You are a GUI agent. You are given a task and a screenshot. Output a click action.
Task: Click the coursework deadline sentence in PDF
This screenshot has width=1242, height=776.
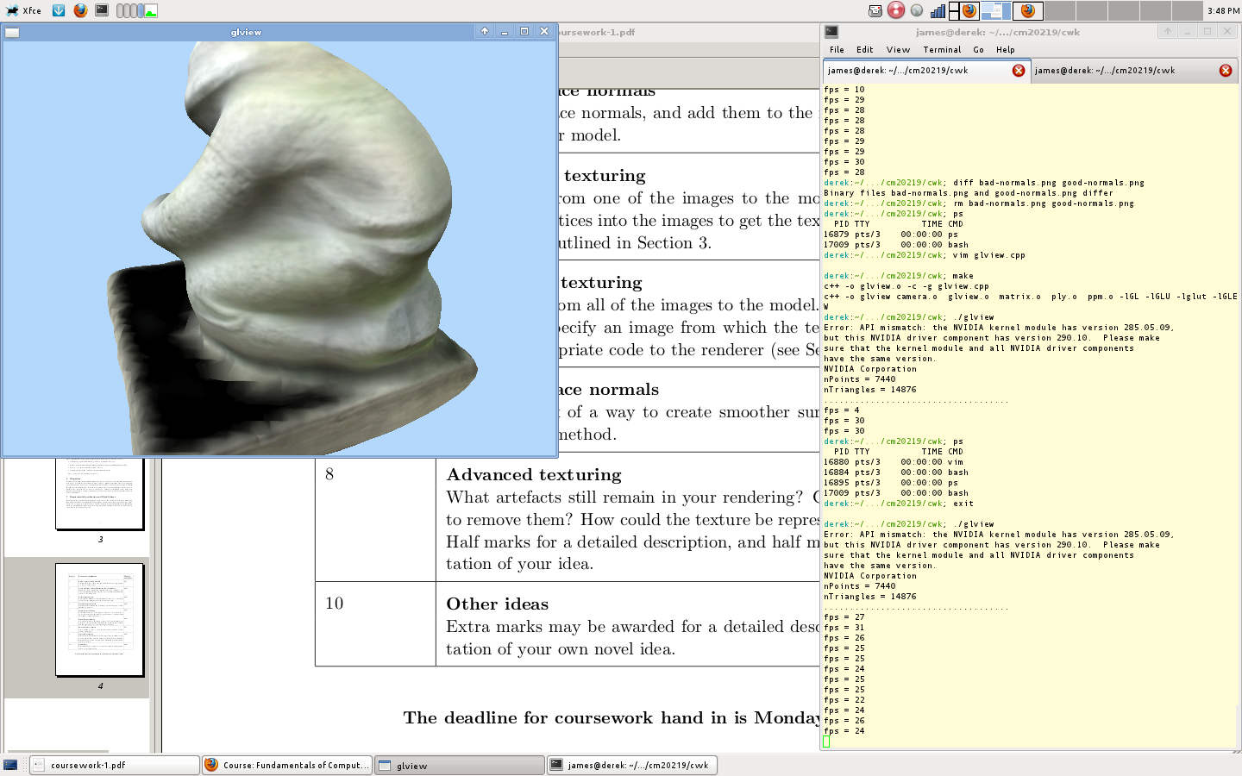click(611, 718)
